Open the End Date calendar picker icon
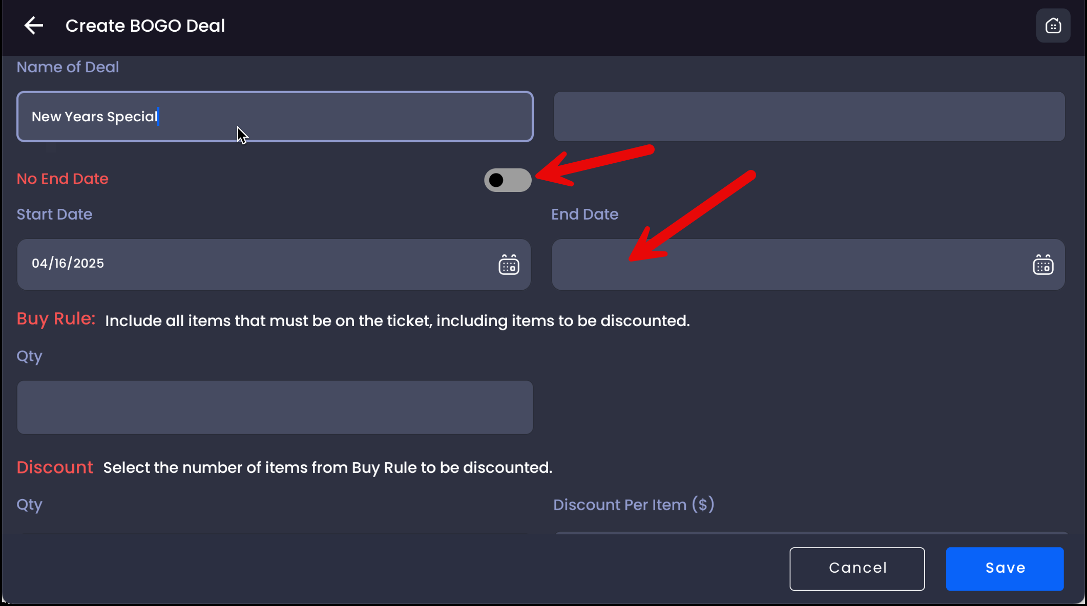 point(1042,265)
